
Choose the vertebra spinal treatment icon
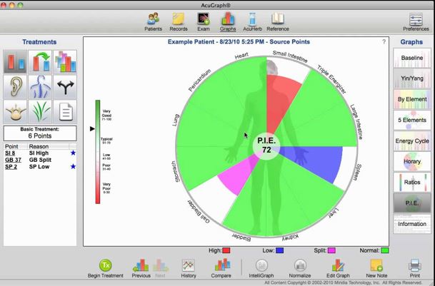[x=15, y=112]
